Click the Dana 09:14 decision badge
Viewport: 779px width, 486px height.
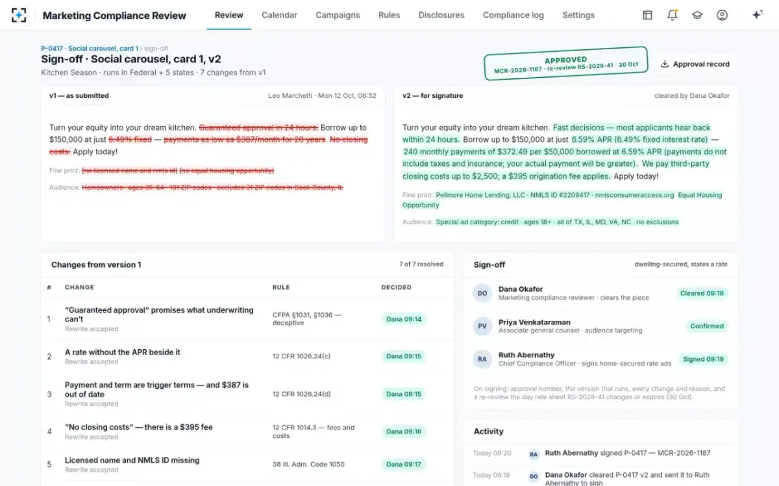(404, 319)
